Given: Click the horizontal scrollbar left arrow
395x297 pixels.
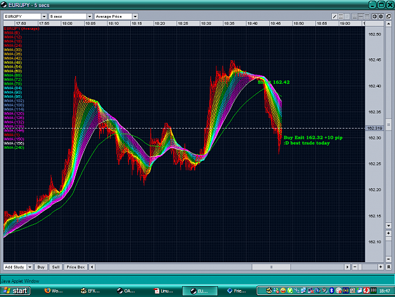Looking at the screenshot, I should [92, 267].
